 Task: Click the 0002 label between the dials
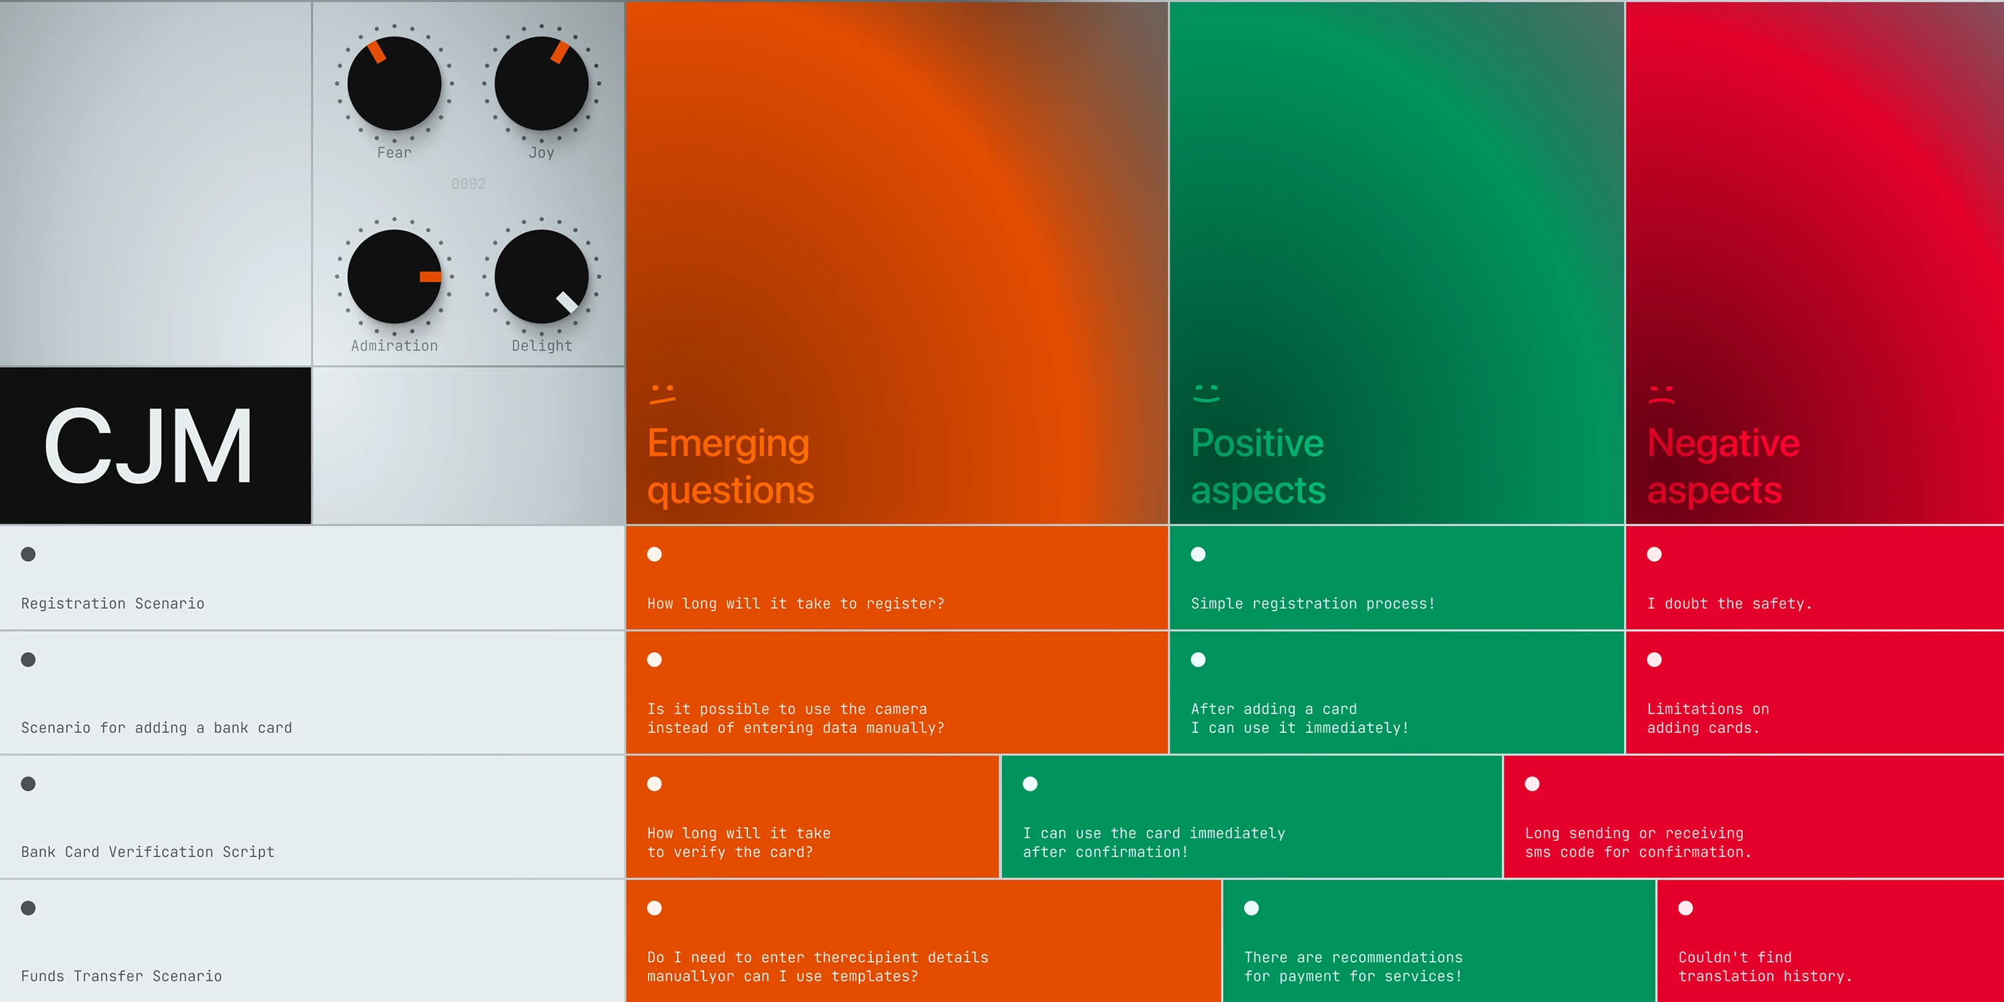468,184
